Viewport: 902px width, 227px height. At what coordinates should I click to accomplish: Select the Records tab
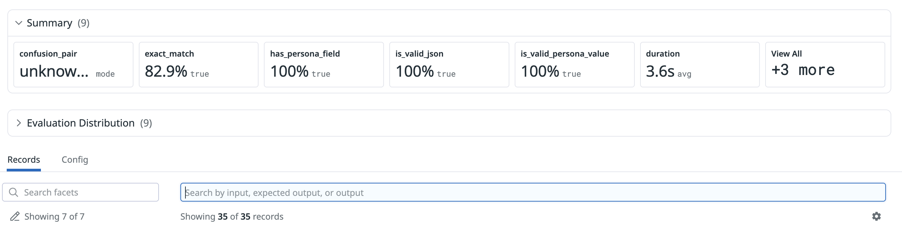click(24, 160)
